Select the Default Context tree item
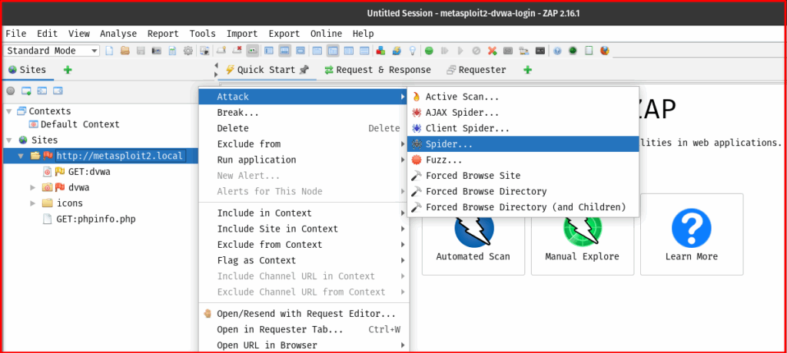 75,124
